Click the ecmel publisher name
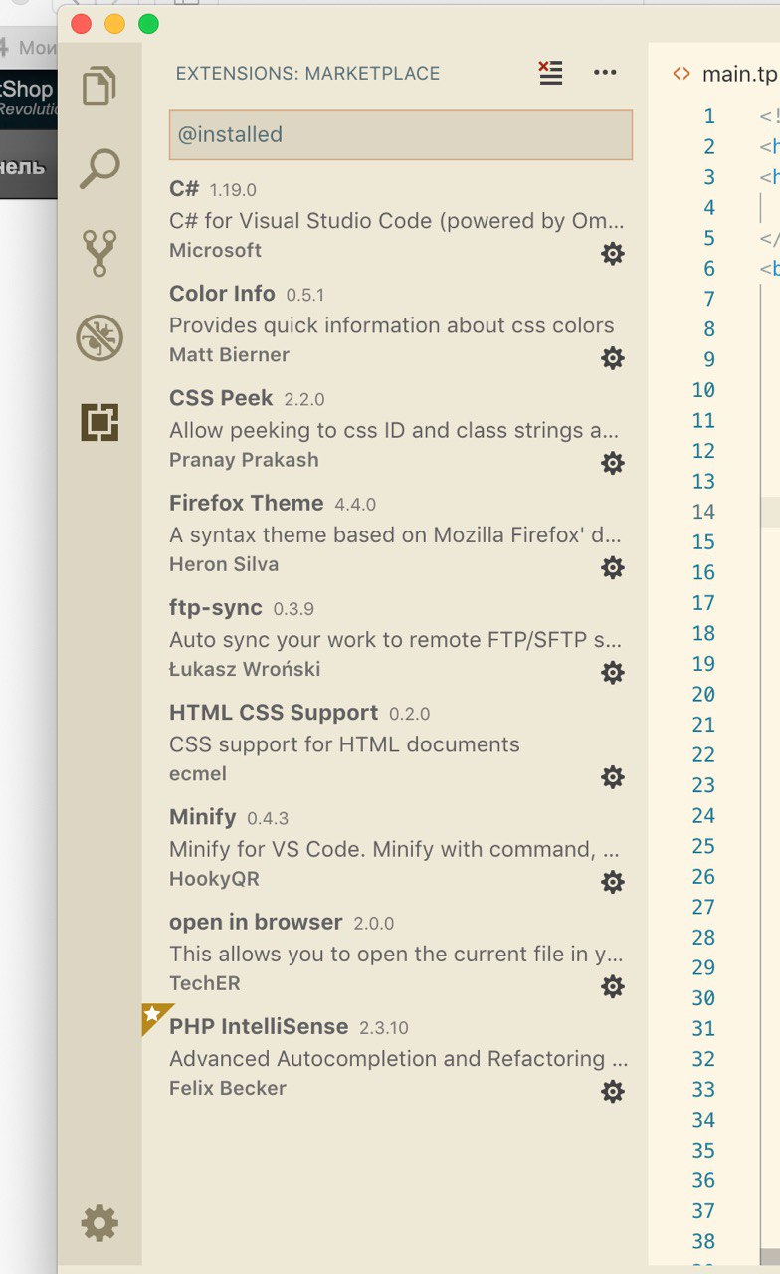This screenshot has height=1274, width=780. pyautogui.click(x=198, y=773)
